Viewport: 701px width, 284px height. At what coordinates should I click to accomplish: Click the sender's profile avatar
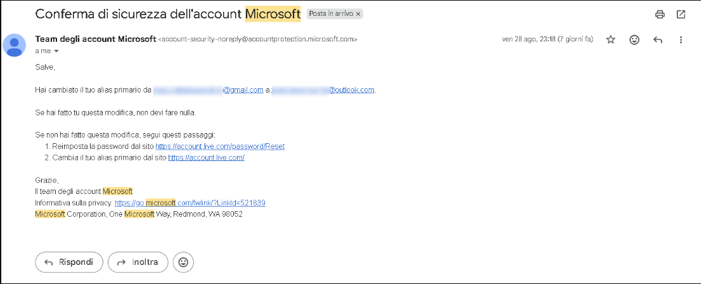(x=15, y=45)
